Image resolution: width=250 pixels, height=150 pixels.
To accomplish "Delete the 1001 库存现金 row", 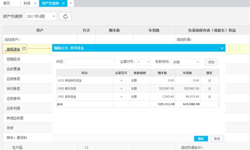I will click(209, 97).
